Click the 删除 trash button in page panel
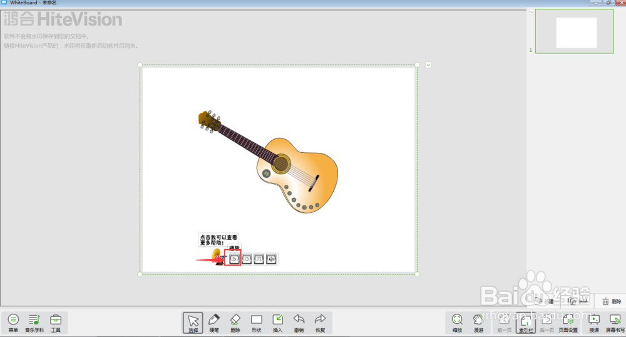Screen dimensions: 626x337 (611, 301)
